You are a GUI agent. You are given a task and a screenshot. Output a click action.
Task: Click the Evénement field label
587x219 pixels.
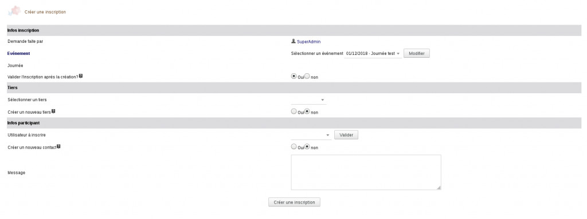pyautogui.click(x=19, y=53)
